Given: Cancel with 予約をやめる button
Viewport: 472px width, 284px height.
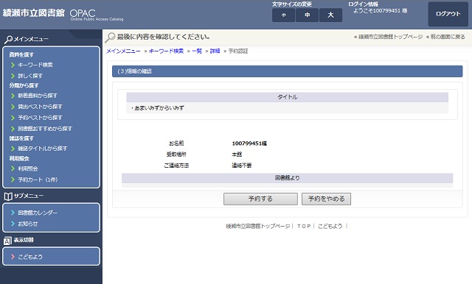Looking at the screenshot, I should pyautogui.click(x=326, y=199).
